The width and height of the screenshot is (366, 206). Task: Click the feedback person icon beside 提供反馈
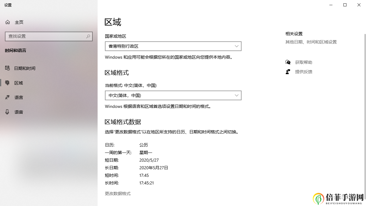point(288,71)
